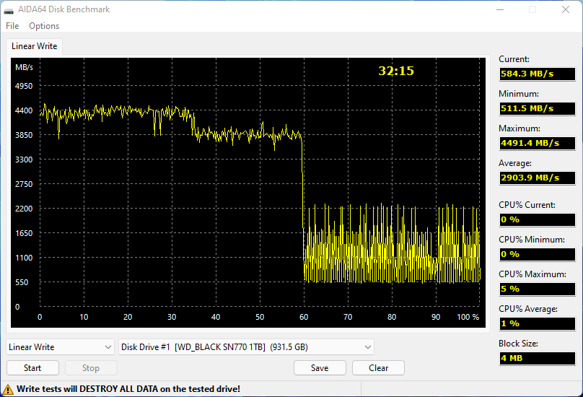583x397 pixels.
Task: Click the Block Size value 4 MB
Action: click(538, 358)
